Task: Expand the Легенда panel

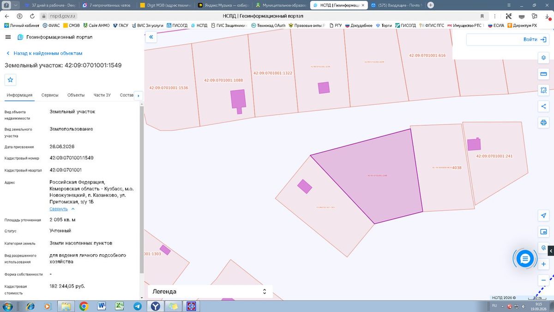Action: pyautogui.click(x=210, y=292)
